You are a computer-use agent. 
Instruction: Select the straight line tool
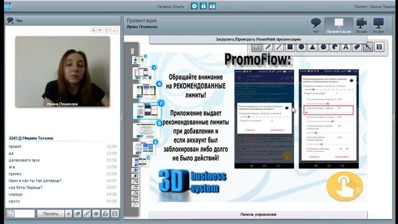pyautogui.click(x=279, y=47)
